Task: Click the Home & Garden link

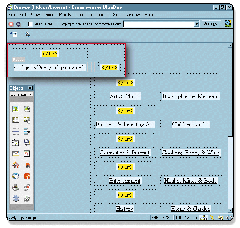Action: pyautogui.click(x=190, y=209)
